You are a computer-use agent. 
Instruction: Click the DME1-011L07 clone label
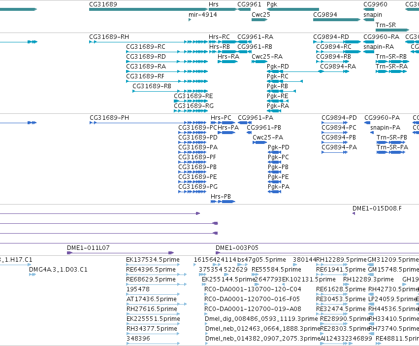point(88,248)
